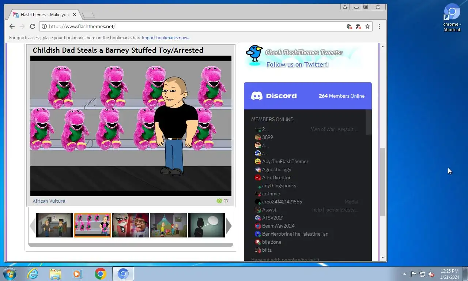Click the Discord logo in widget header
468x281 pixels.
click(274, 96)
